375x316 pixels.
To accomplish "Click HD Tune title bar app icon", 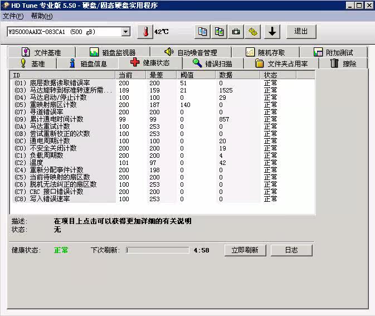I will (x=5, y=5).
